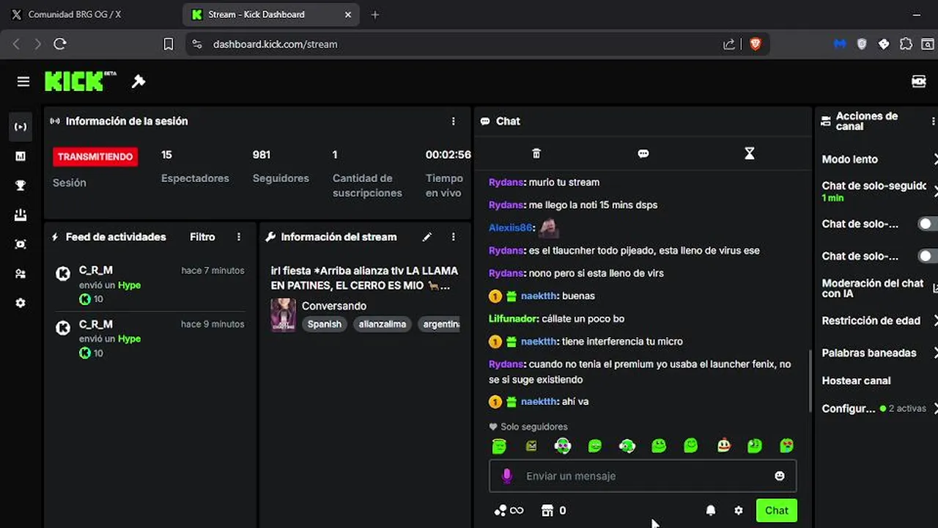The width and height of the screenshot is (938, 528).
Task: Bookmark this page using the bookmark icon
Action: pos(168,44)
